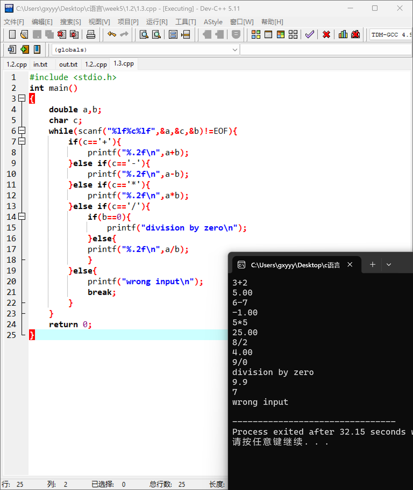The height and width of the screenshot is (490, 413).
Task: Add a new terminal tab with plus button
Action: tap(372, 265)
